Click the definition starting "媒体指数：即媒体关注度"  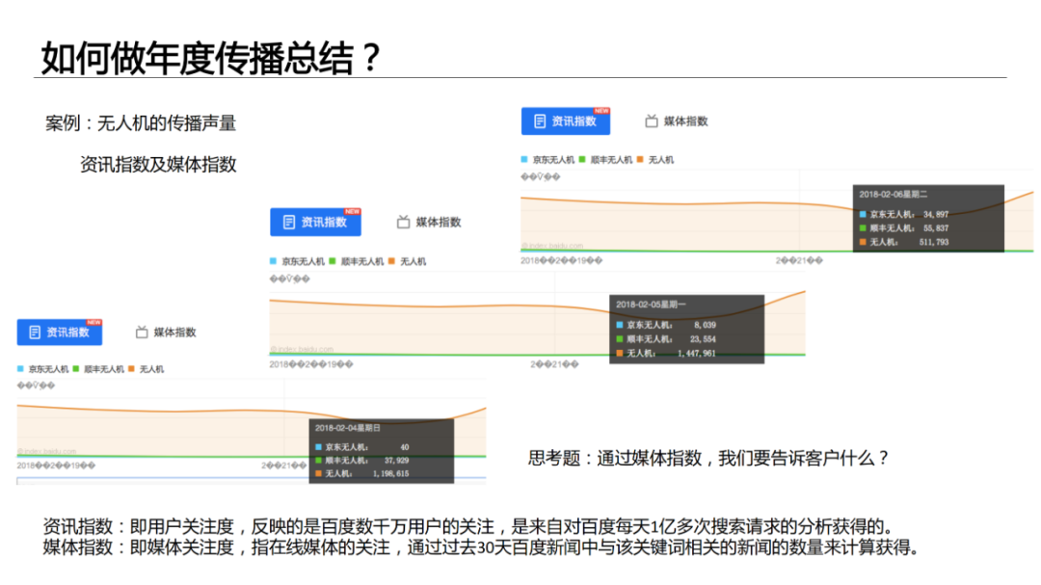point(481,547)
